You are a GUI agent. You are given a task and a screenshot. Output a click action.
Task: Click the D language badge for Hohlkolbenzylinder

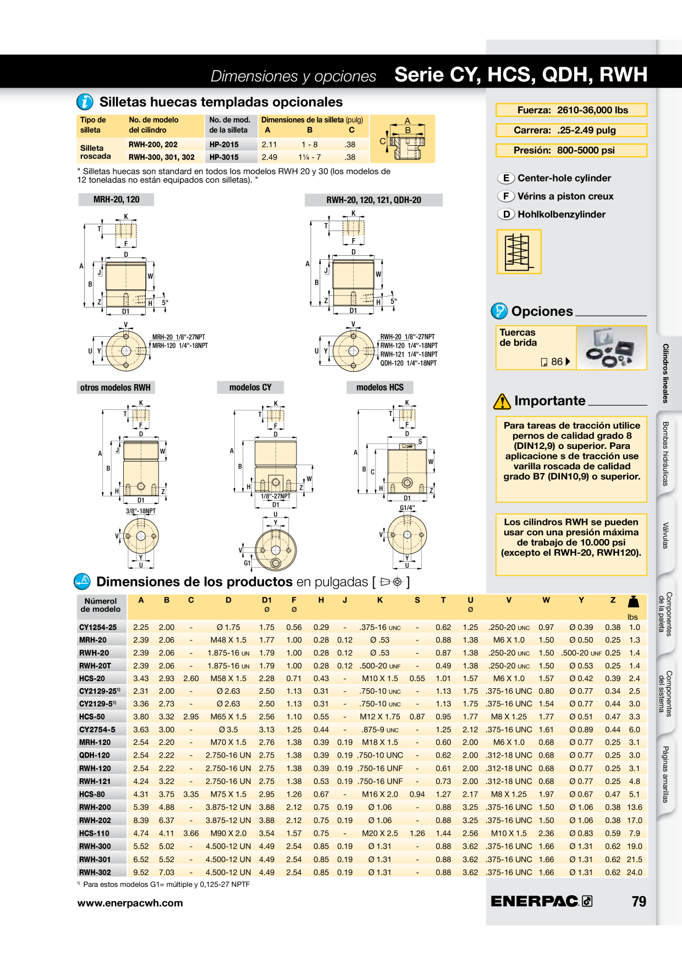[506, 215]
